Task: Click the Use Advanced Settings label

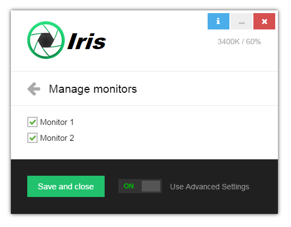Action: pos(209,187)
